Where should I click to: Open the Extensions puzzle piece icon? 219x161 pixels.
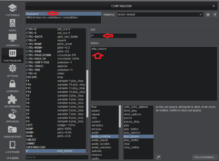tap(12, 99)
